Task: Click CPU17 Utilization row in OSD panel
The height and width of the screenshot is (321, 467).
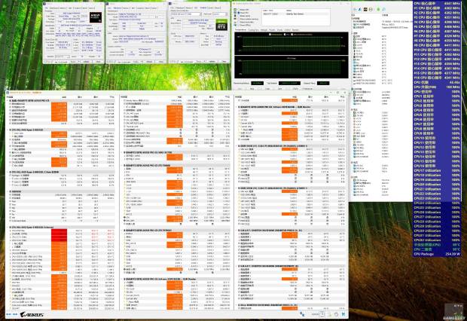Action: click(437, 171)
